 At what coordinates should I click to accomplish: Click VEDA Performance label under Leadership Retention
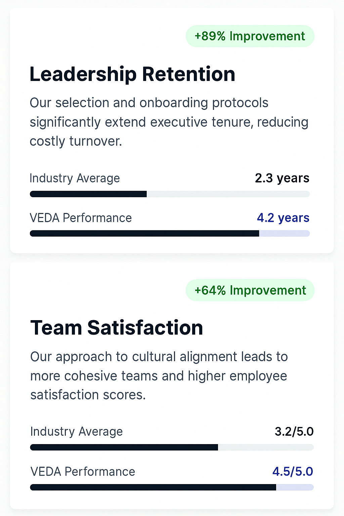(x=81, y=218)
